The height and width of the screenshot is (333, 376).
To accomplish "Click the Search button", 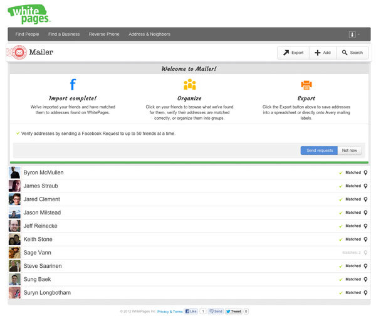I will [x=352, y=53].
